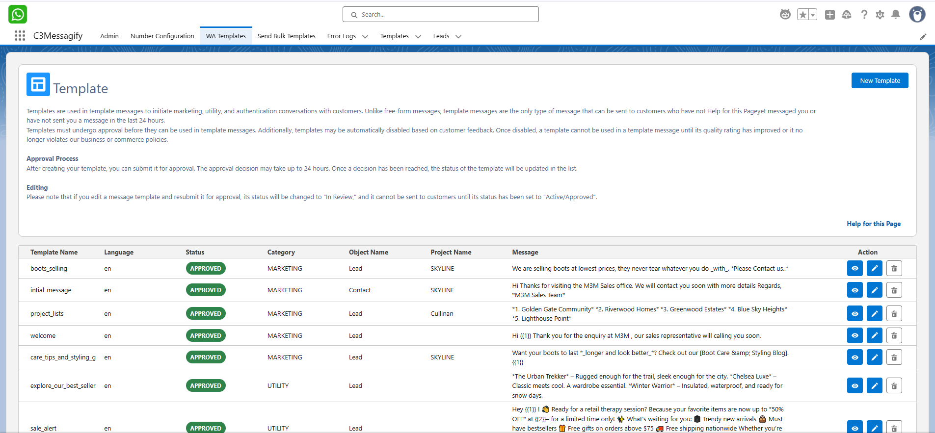Viewport: 935px width, 433px height.
Task: Edit the intial_message template
Action: tap(875, 290)
